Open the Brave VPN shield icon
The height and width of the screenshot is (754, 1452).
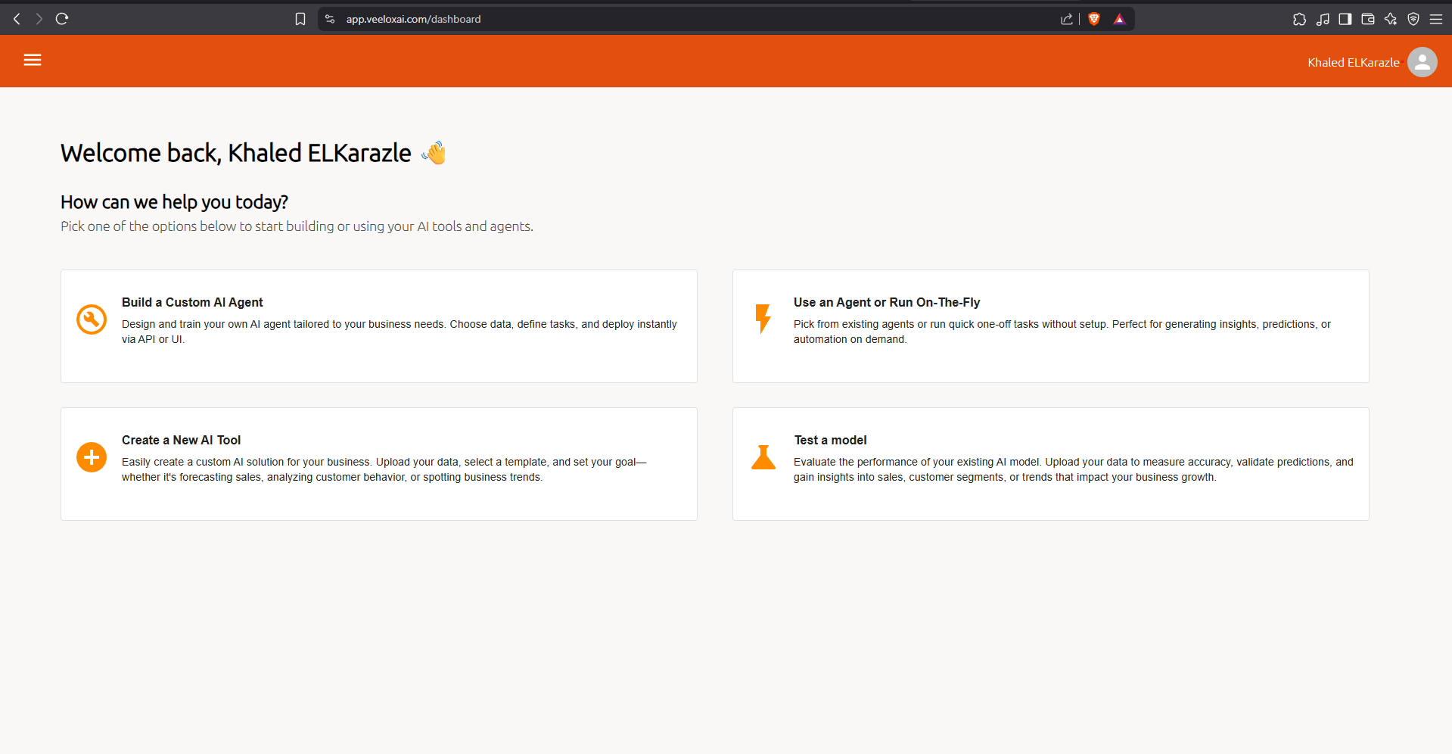[1413, 19]
